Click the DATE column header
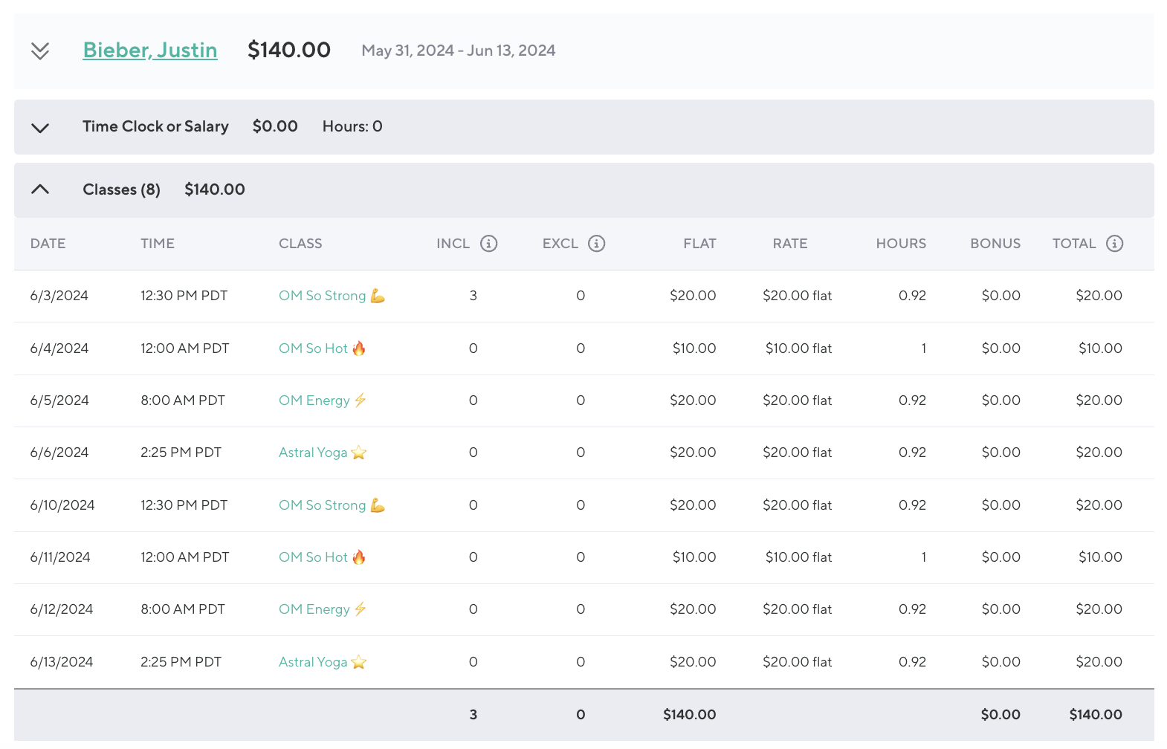Viewport: 1167px width, 749px height. (48, 244)
